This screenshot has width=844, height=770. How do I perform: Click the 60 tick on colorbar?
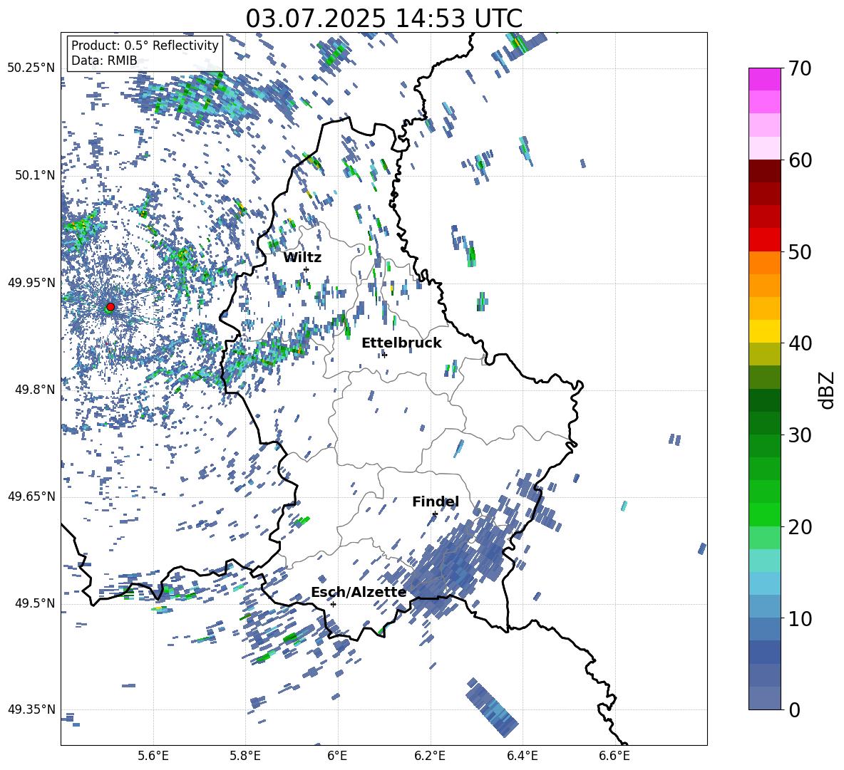click(x=800, y=160)
